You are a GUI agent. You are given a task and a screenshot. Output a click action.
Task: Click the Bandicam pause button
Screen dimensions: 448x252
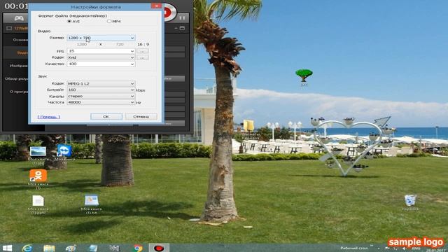(x=182, y=18)
